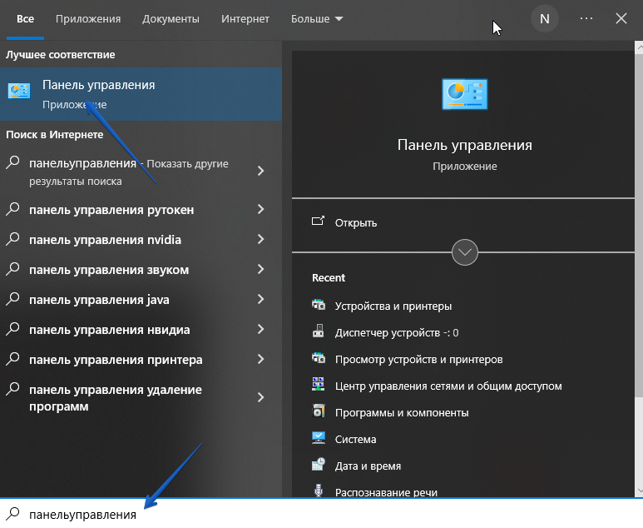This screenshot has height=528, width=643.
Task: Click Открыть in the preview panel
Action: [x=355, y=222]
